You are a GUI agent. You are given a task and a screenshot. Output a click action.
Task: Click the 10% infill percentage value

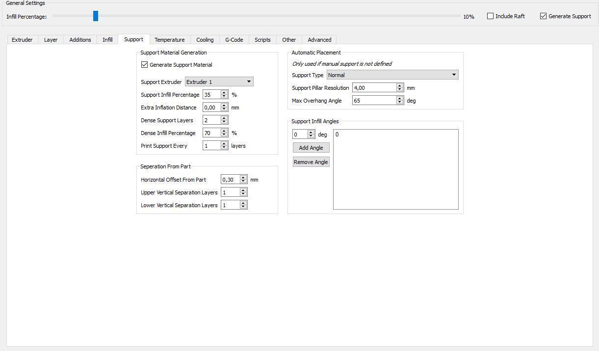pos(469,17)
